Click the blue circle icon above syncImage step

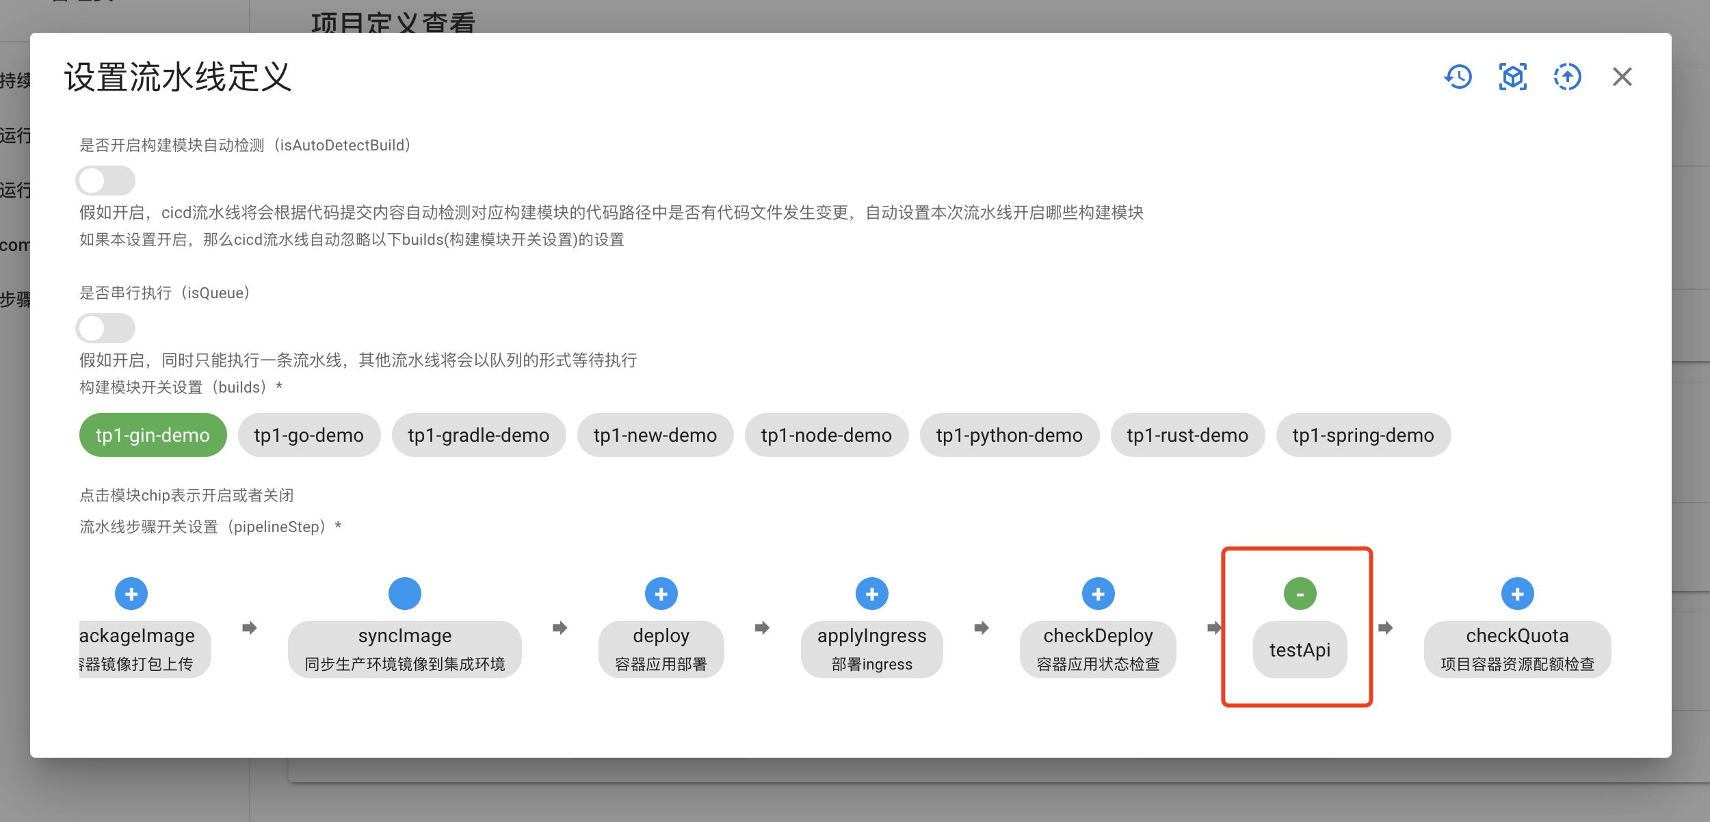pos(404,593)
